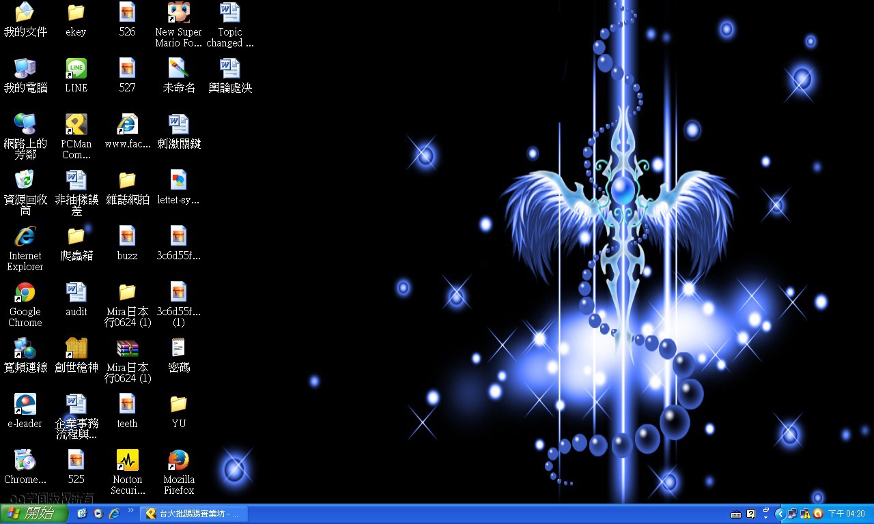Select the ekey folder

[76, 12]
